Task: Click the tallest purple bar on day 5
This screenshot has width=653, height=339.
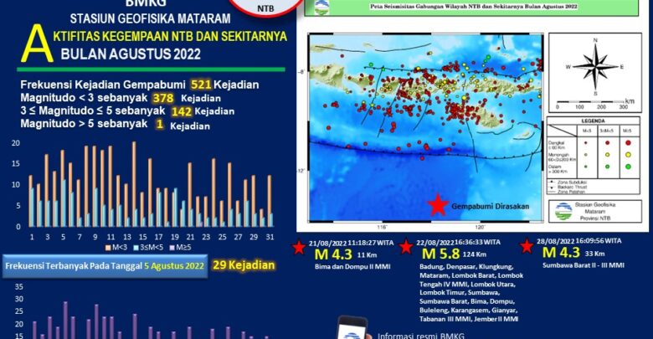Action: coord(65,321)
